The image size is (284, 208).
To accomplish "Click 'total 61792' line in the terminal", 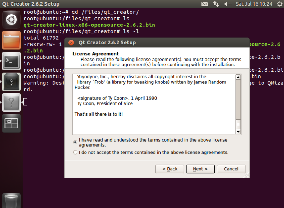I will click(x=41, y=38).
